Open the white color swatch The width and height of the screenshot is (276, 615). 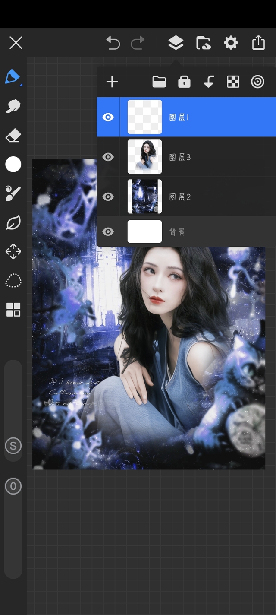coord(13,165)
